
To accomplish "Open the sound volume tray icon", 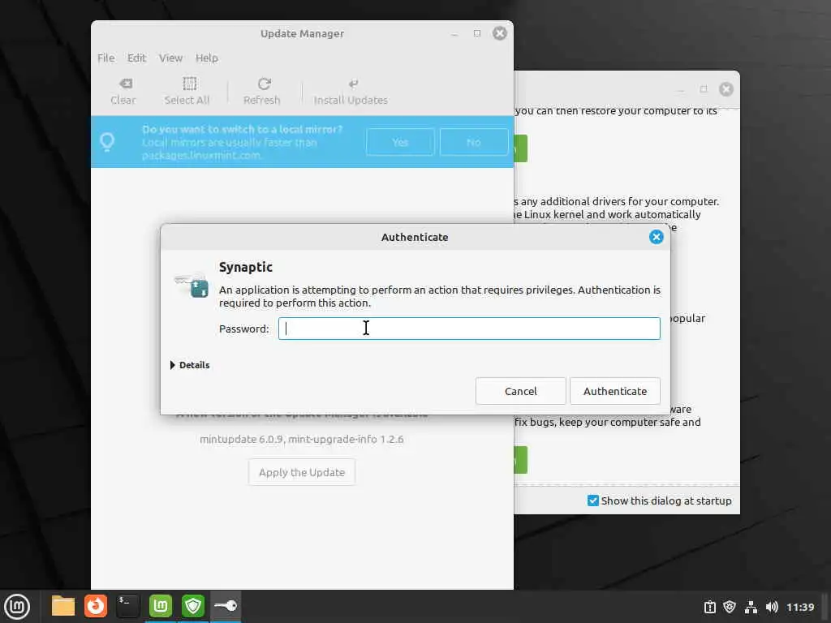I will (772, 607).
